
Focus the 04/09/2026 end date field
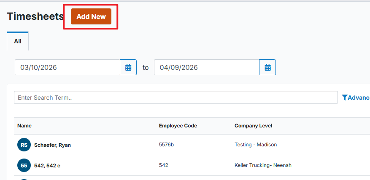click(206, 67)
